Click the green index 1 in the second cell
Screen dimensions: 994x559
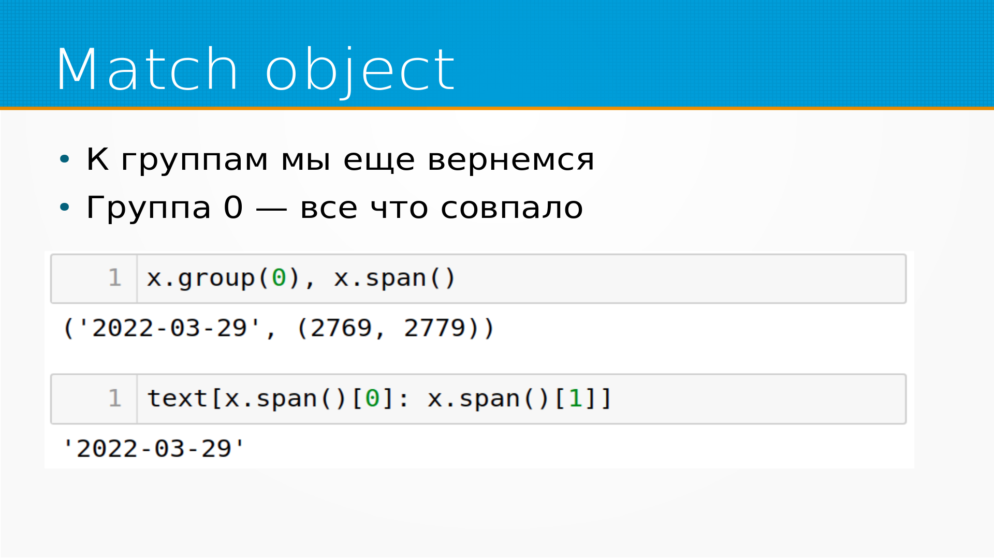(x=575, y=399)
